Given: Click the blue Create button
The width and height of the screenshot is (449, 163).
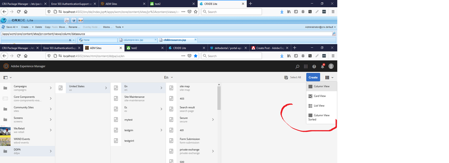Looking at the screenshot, I should (x=313, y=77).
